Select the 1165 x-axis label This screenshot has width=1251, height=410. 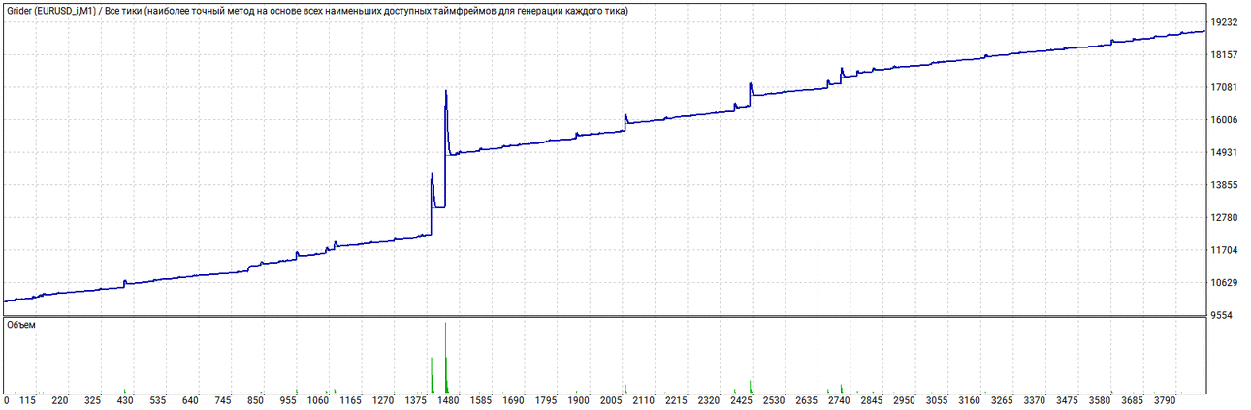(x=350, y=399)
